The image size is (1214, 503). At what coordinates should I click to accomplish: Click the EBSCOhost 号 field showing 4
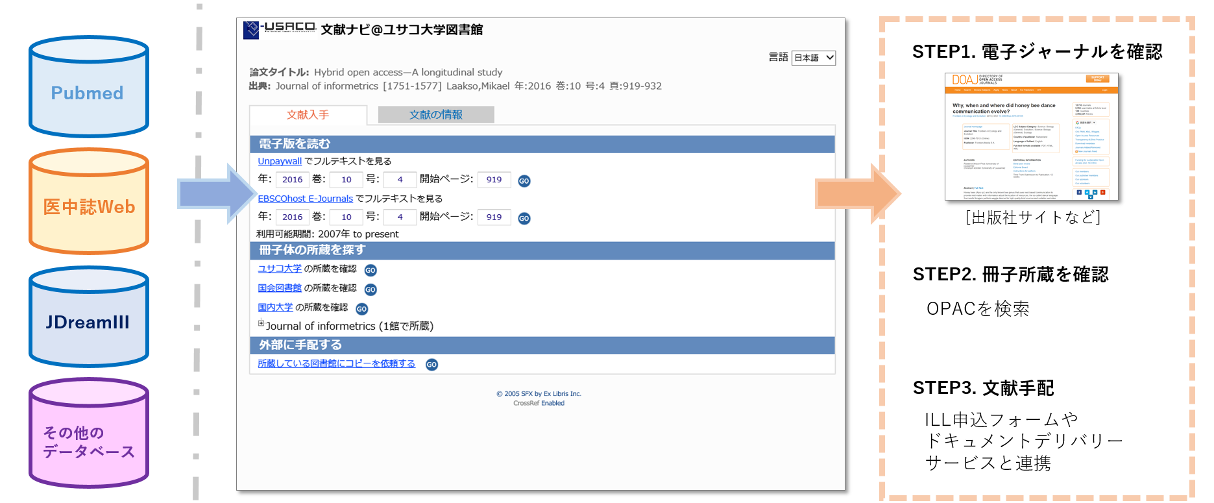point(400,217)
